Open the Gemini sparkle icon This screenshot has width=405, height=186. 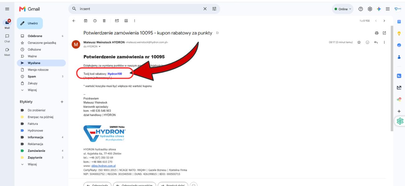pos(379,9)
